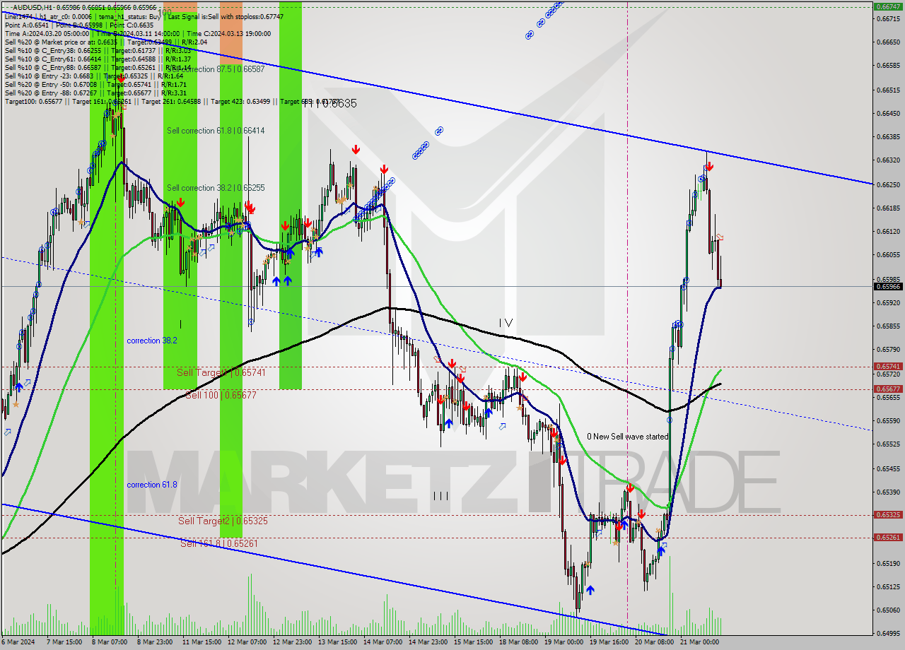
Task: Click the '11 Mar 15:00' time axis label
Action: (x=201, y=642)
